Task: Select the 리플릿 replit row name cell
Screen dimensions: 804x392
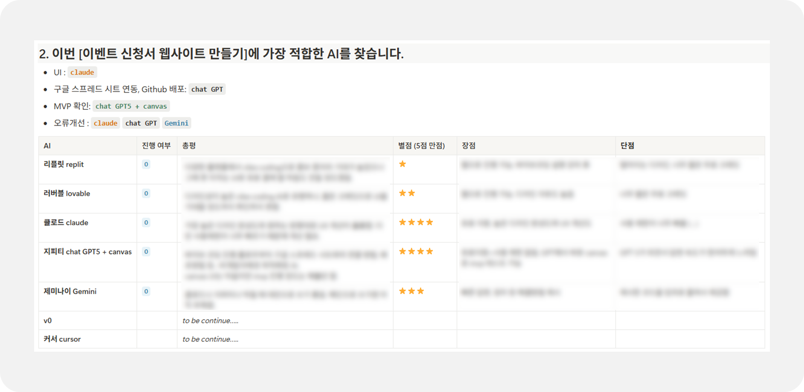Action: [64, 164]
